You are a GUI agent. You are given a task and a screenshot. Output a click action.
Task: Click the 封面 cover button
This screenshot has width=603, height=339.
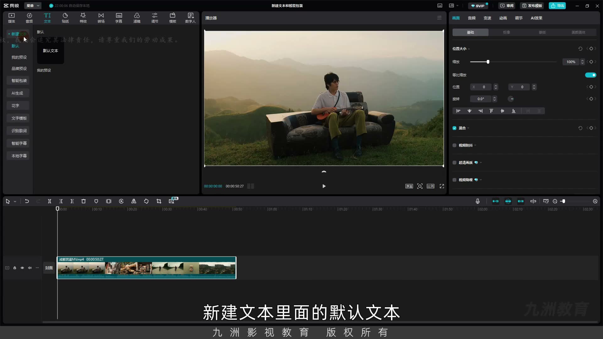(x=49, y=268)
